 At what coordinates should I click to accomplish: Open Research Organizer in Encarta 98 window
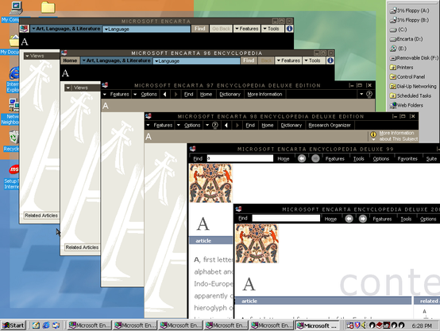[330, 125]
